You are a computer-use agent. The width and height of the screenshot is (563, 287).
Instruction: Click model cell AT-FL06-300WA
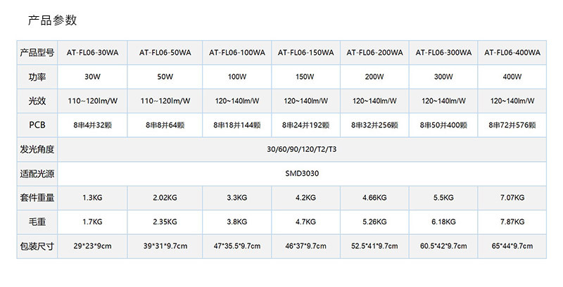pyautogui.click(x=443, y=53)
